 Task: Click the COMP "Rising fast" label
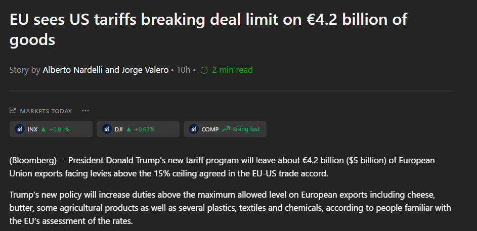coord(246,129)
